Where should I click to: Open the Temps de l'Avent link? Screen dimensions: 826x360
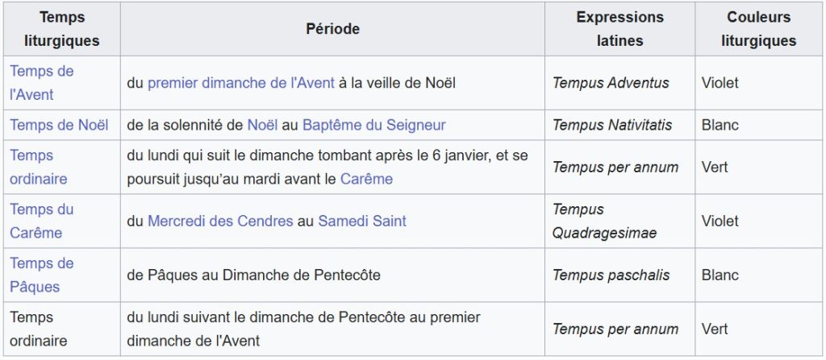42,83
